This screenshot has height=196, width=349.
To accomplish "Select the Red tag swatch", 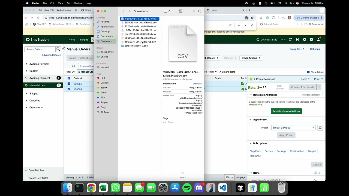I will 98,78.
